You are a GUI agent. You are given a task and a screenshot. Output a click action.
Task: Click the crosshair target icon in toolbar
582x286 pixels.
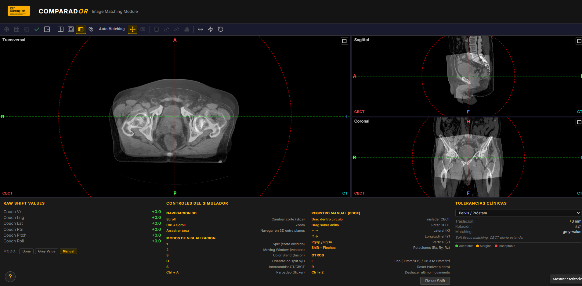click(7, 29)
